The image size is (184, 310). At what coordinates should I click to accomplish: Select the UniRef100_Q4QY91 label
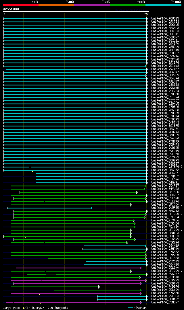[x=165, y=183]
